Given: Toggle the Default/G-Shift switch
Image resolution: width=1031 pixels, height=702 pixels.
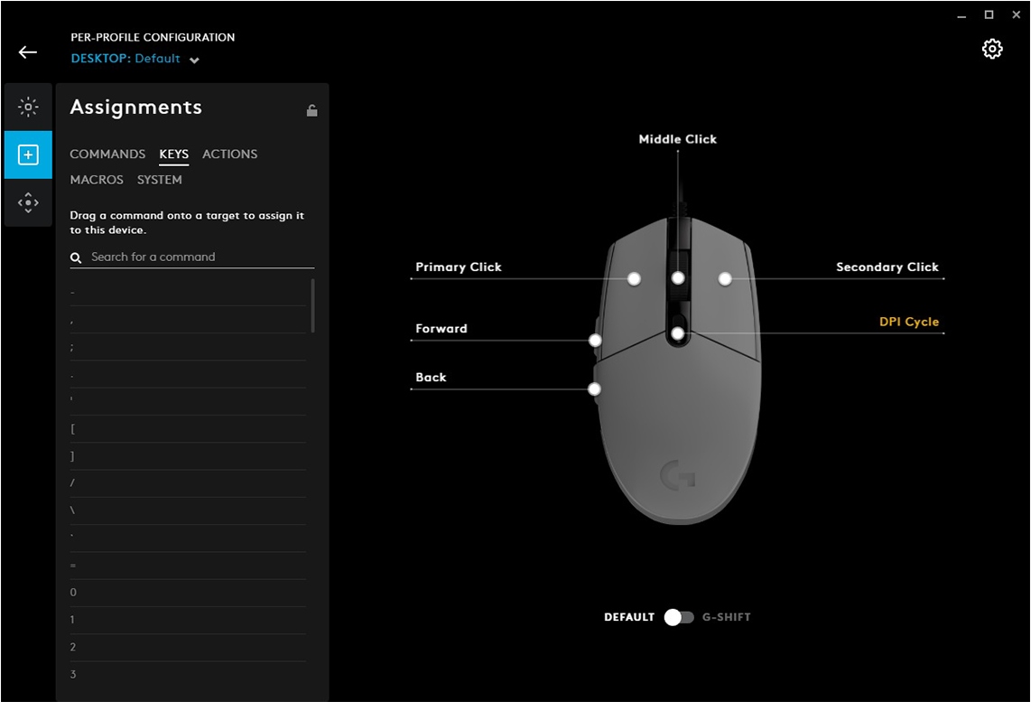Looking at the screenshot, I should tap(678, 617).
